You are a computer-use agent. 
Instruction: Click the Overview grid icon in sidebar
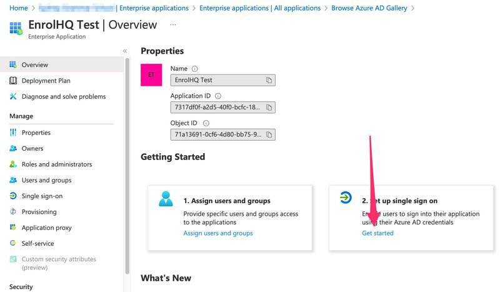pos(12,64)
